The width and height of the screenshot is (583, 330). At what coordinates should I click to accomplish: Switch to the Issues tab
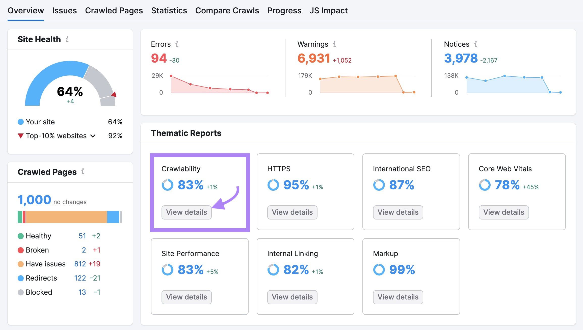click(x=64, y=10)
